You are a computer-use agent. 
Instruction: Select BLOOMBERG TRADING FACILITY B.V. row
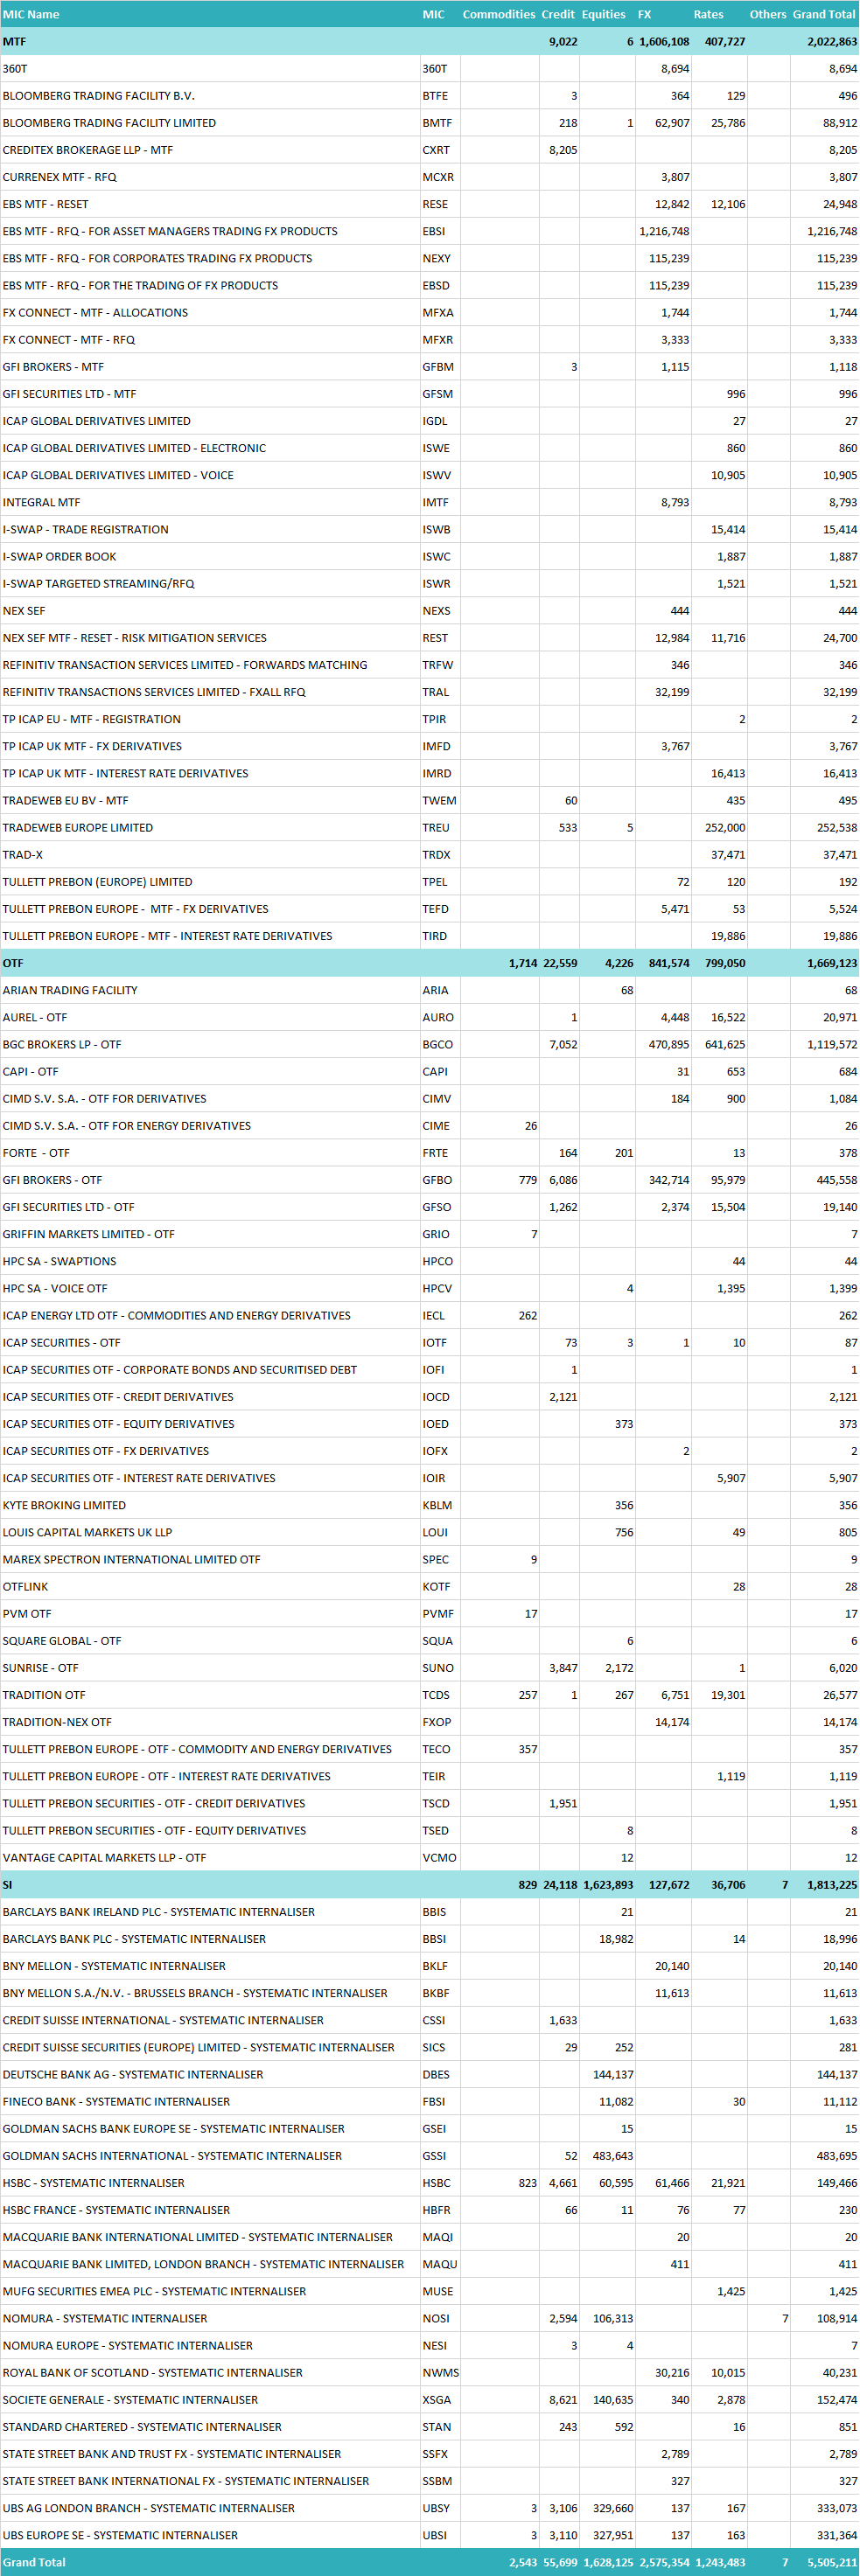point(430,96)
